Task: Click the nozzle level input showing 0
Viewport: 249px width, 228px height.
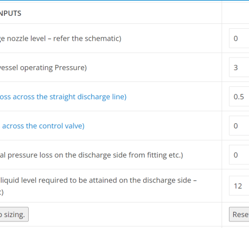Action: [239, 38]
